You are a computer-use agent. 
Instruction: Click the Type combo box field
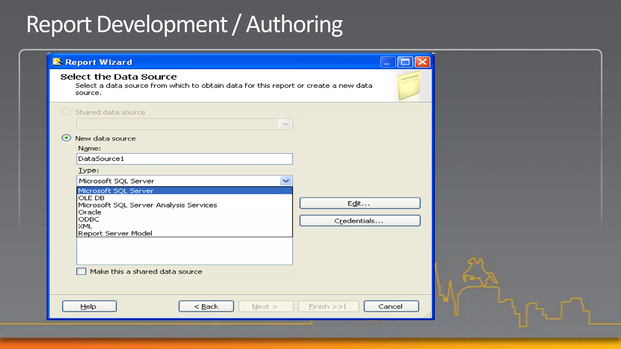(184, 181)
